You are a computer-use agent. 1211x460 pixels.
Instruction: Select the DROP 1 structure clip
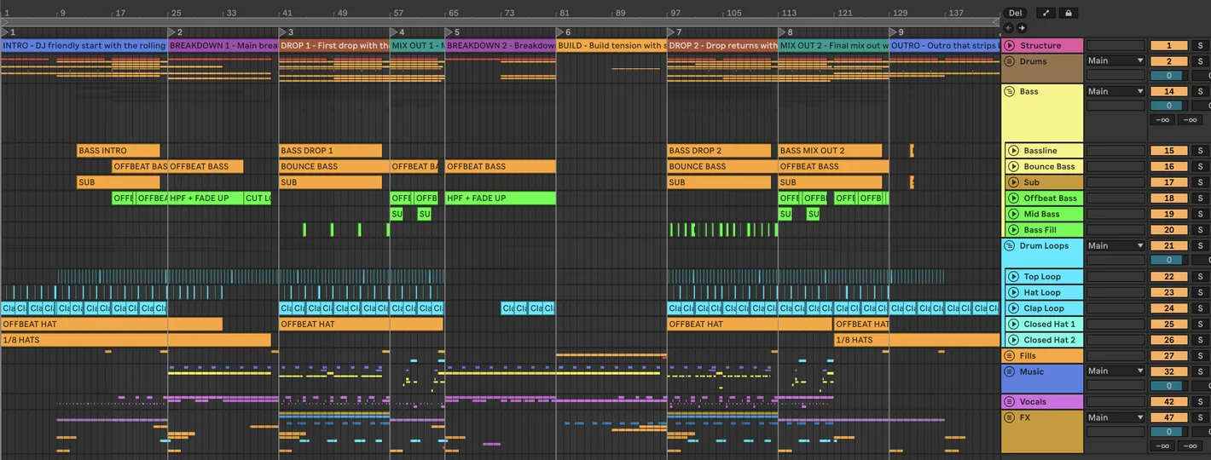[x=334, y=45]
